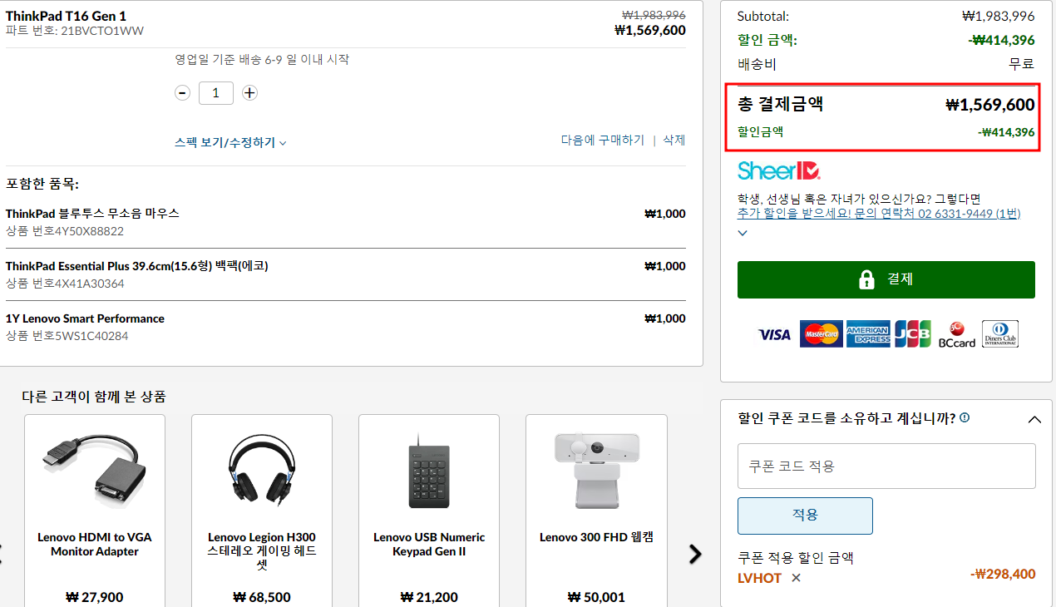Click 다음에 구매하기 link
Viewport: 1056px width, 607px height.
click(x=603, y=140)
